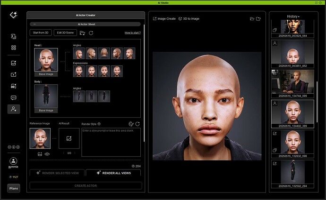
Task: Select the AI Actor Creator sidebar icon
Action: pos(14,109)
